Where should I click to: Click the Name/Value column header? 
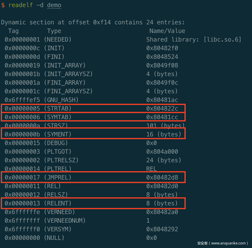point(167,31)
